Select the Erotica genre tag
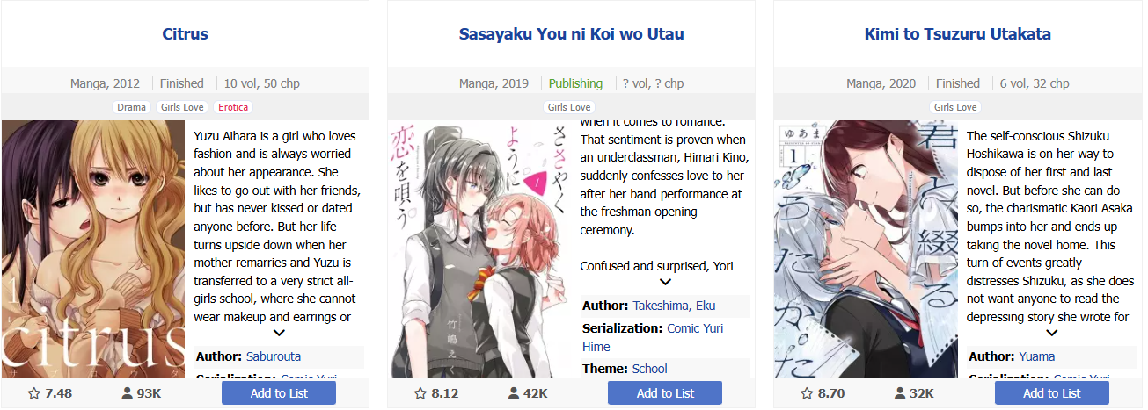Screen dimensions: 1148x410 (x=233, y=107)
